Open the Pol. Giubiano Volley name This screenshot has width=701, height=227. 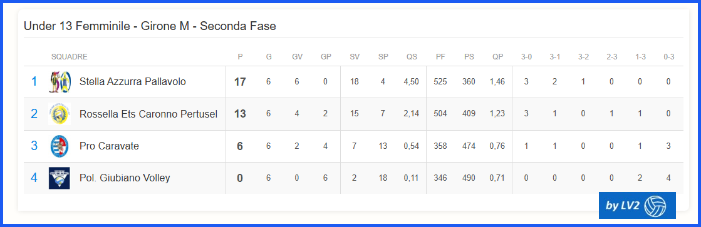click(x=125, y=178)
